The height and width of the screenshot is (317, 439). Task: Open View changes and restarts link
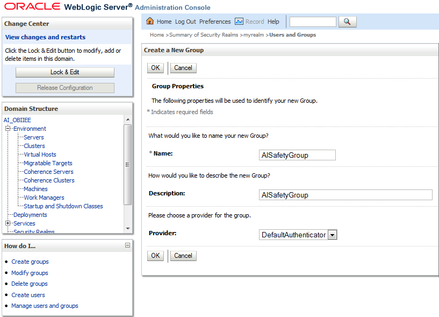click(45, 37)
